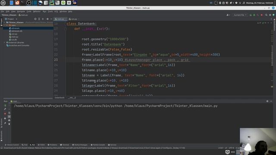The height and width of the screenshot is (155, 276).
Task: Open the Bookmarks side panel
Action: click(2, 136)
